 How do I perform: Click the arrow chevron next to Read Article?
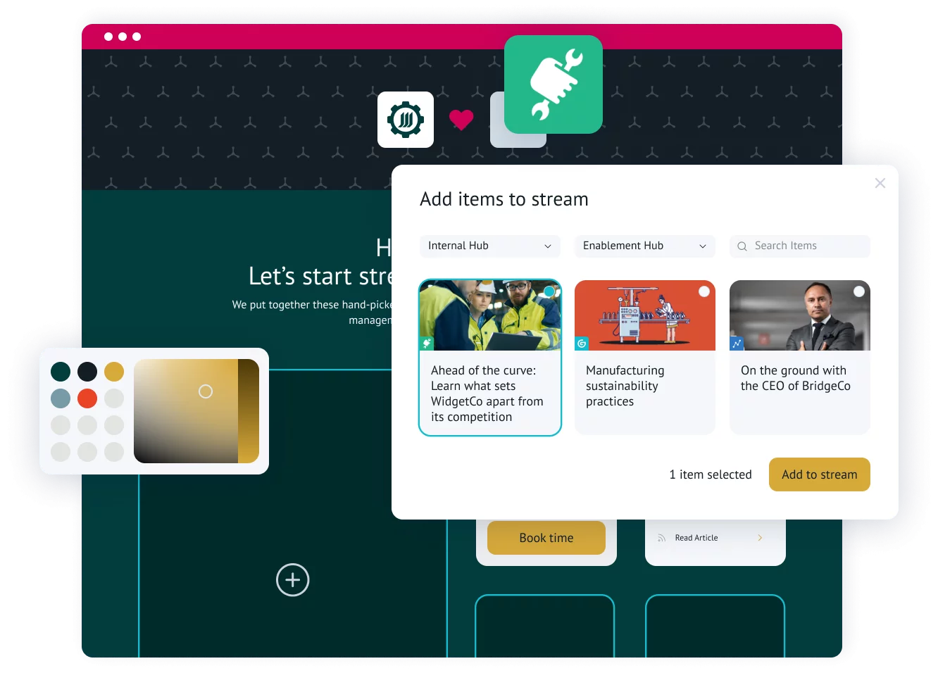(x=760, y=538)
